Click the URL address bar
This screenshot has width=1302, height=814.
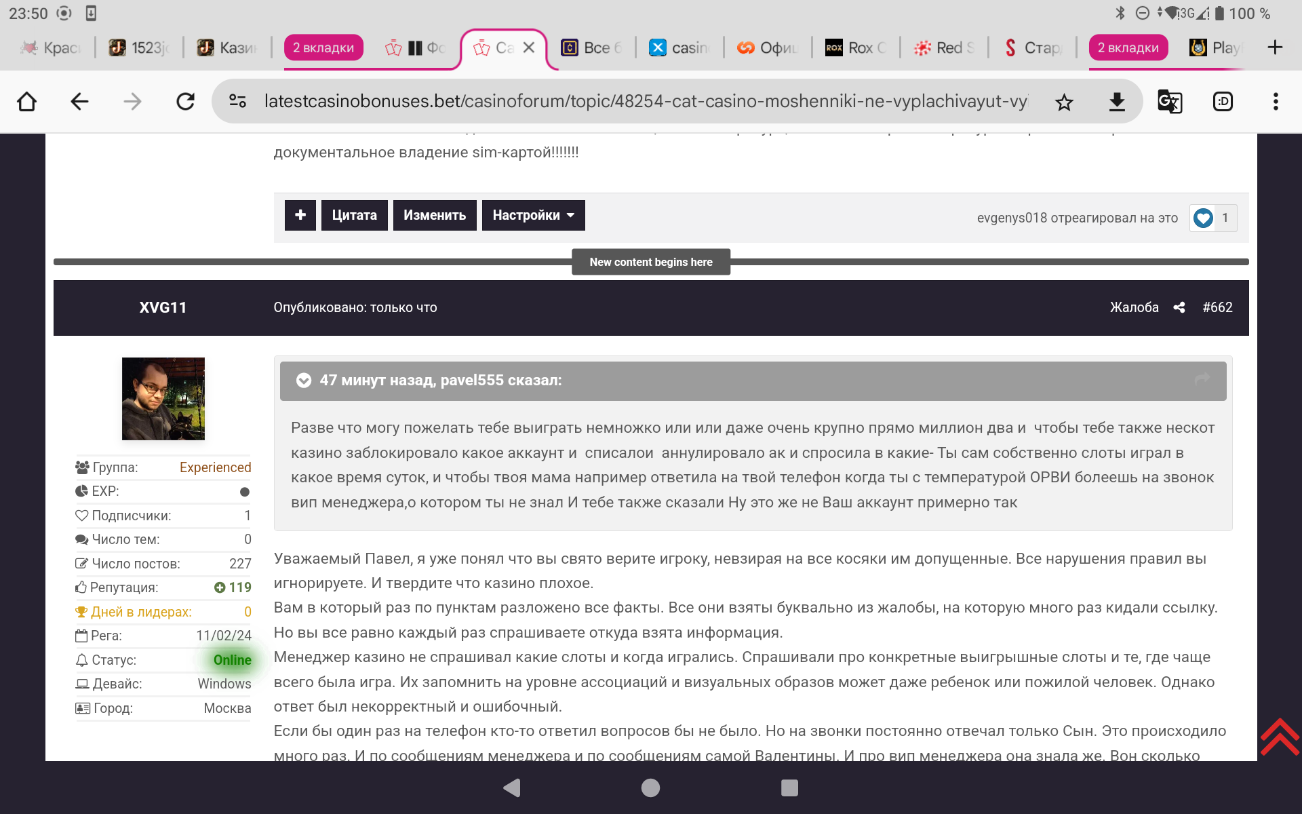coord(644,102)
